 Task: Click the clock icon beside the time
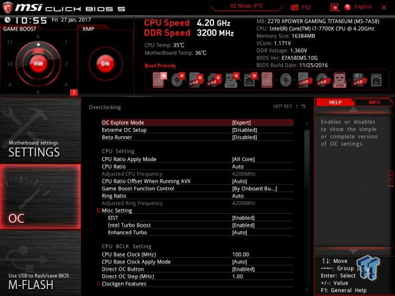[8, 20]
